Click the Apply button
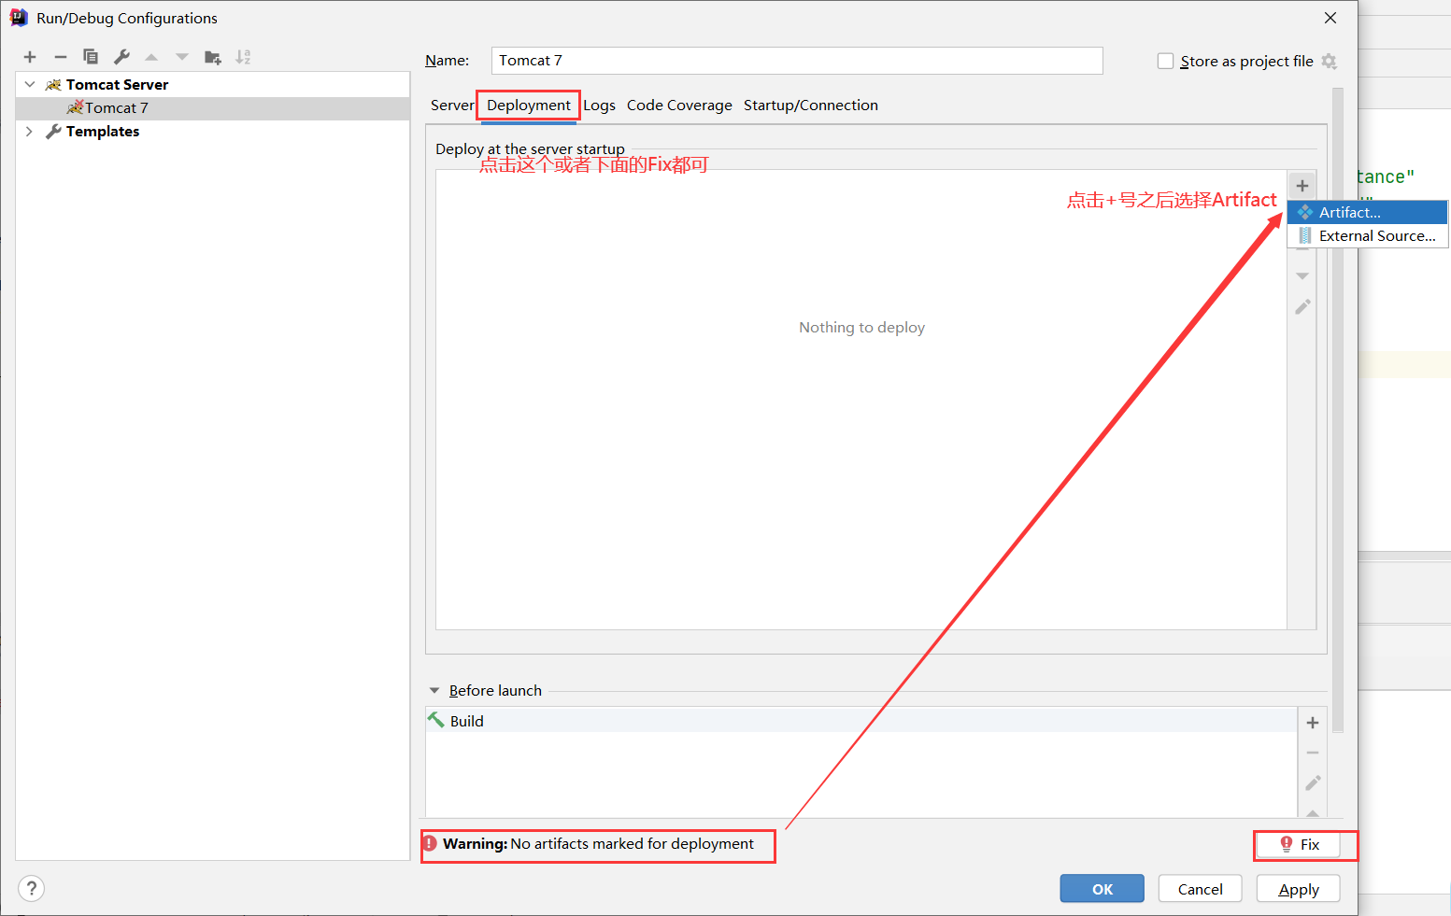This screenshot has height=916, width=1451. point(1299,889)
